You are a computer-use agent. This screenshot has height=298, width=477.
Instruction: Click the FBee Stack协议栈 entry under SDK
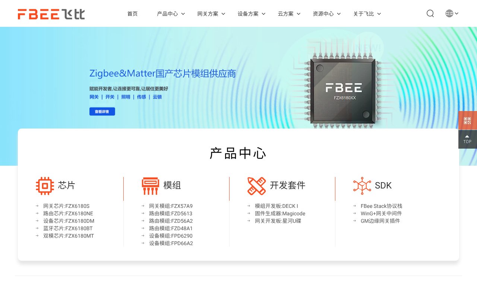tap(382, 206)
